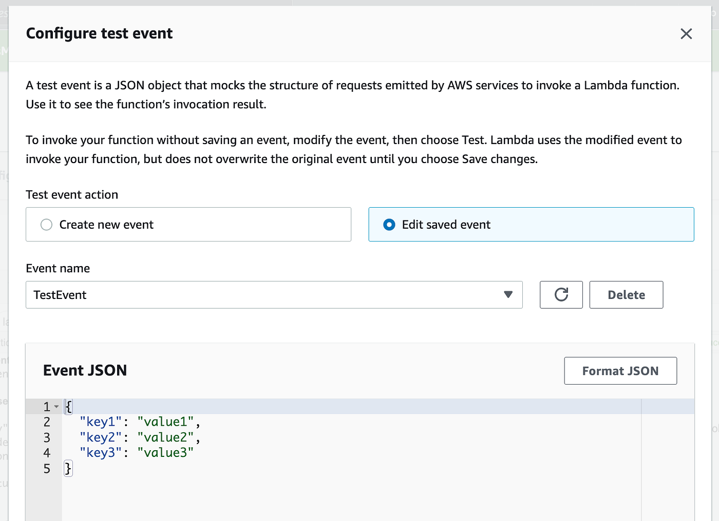The width and height of the screenshot is (719, 521).
Task: Click line number 3 in editor gutter
Action: (x=47, y=437)
